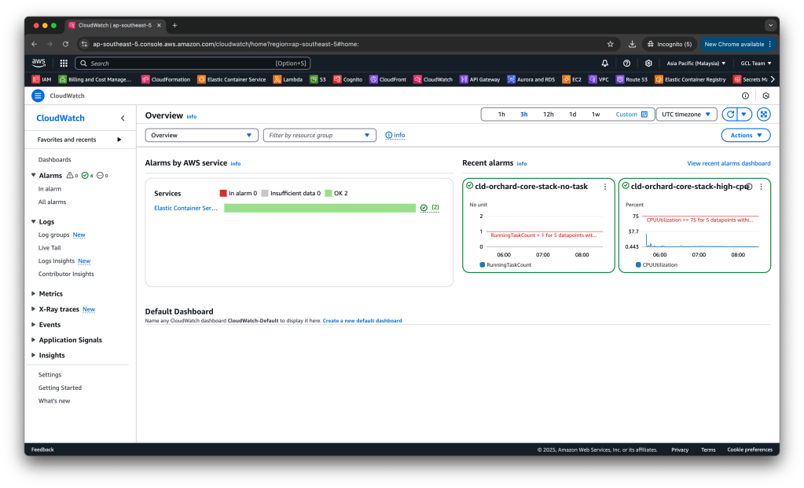Click the green Elastic Container Service alarm bar

tap(319, 208)
